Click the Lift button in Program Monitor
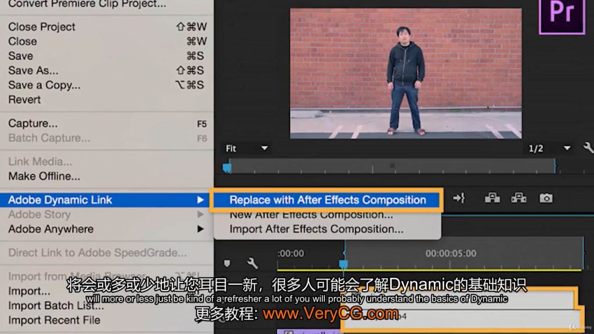The image size is (594, 334). point(492,198)
